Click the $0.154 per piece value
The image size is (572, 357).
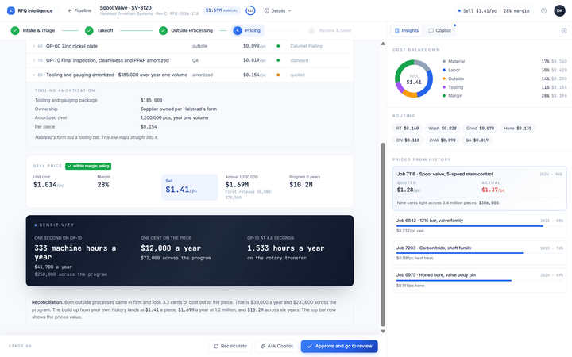149,127
